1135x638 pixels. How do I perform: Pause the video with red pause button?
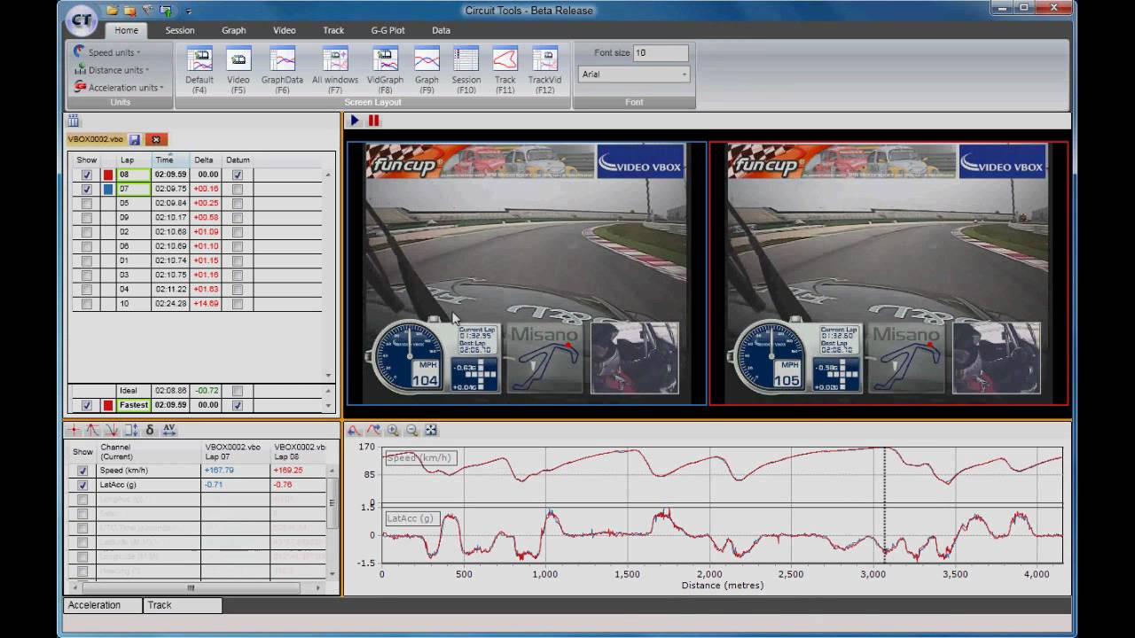[x=374, y=121]
